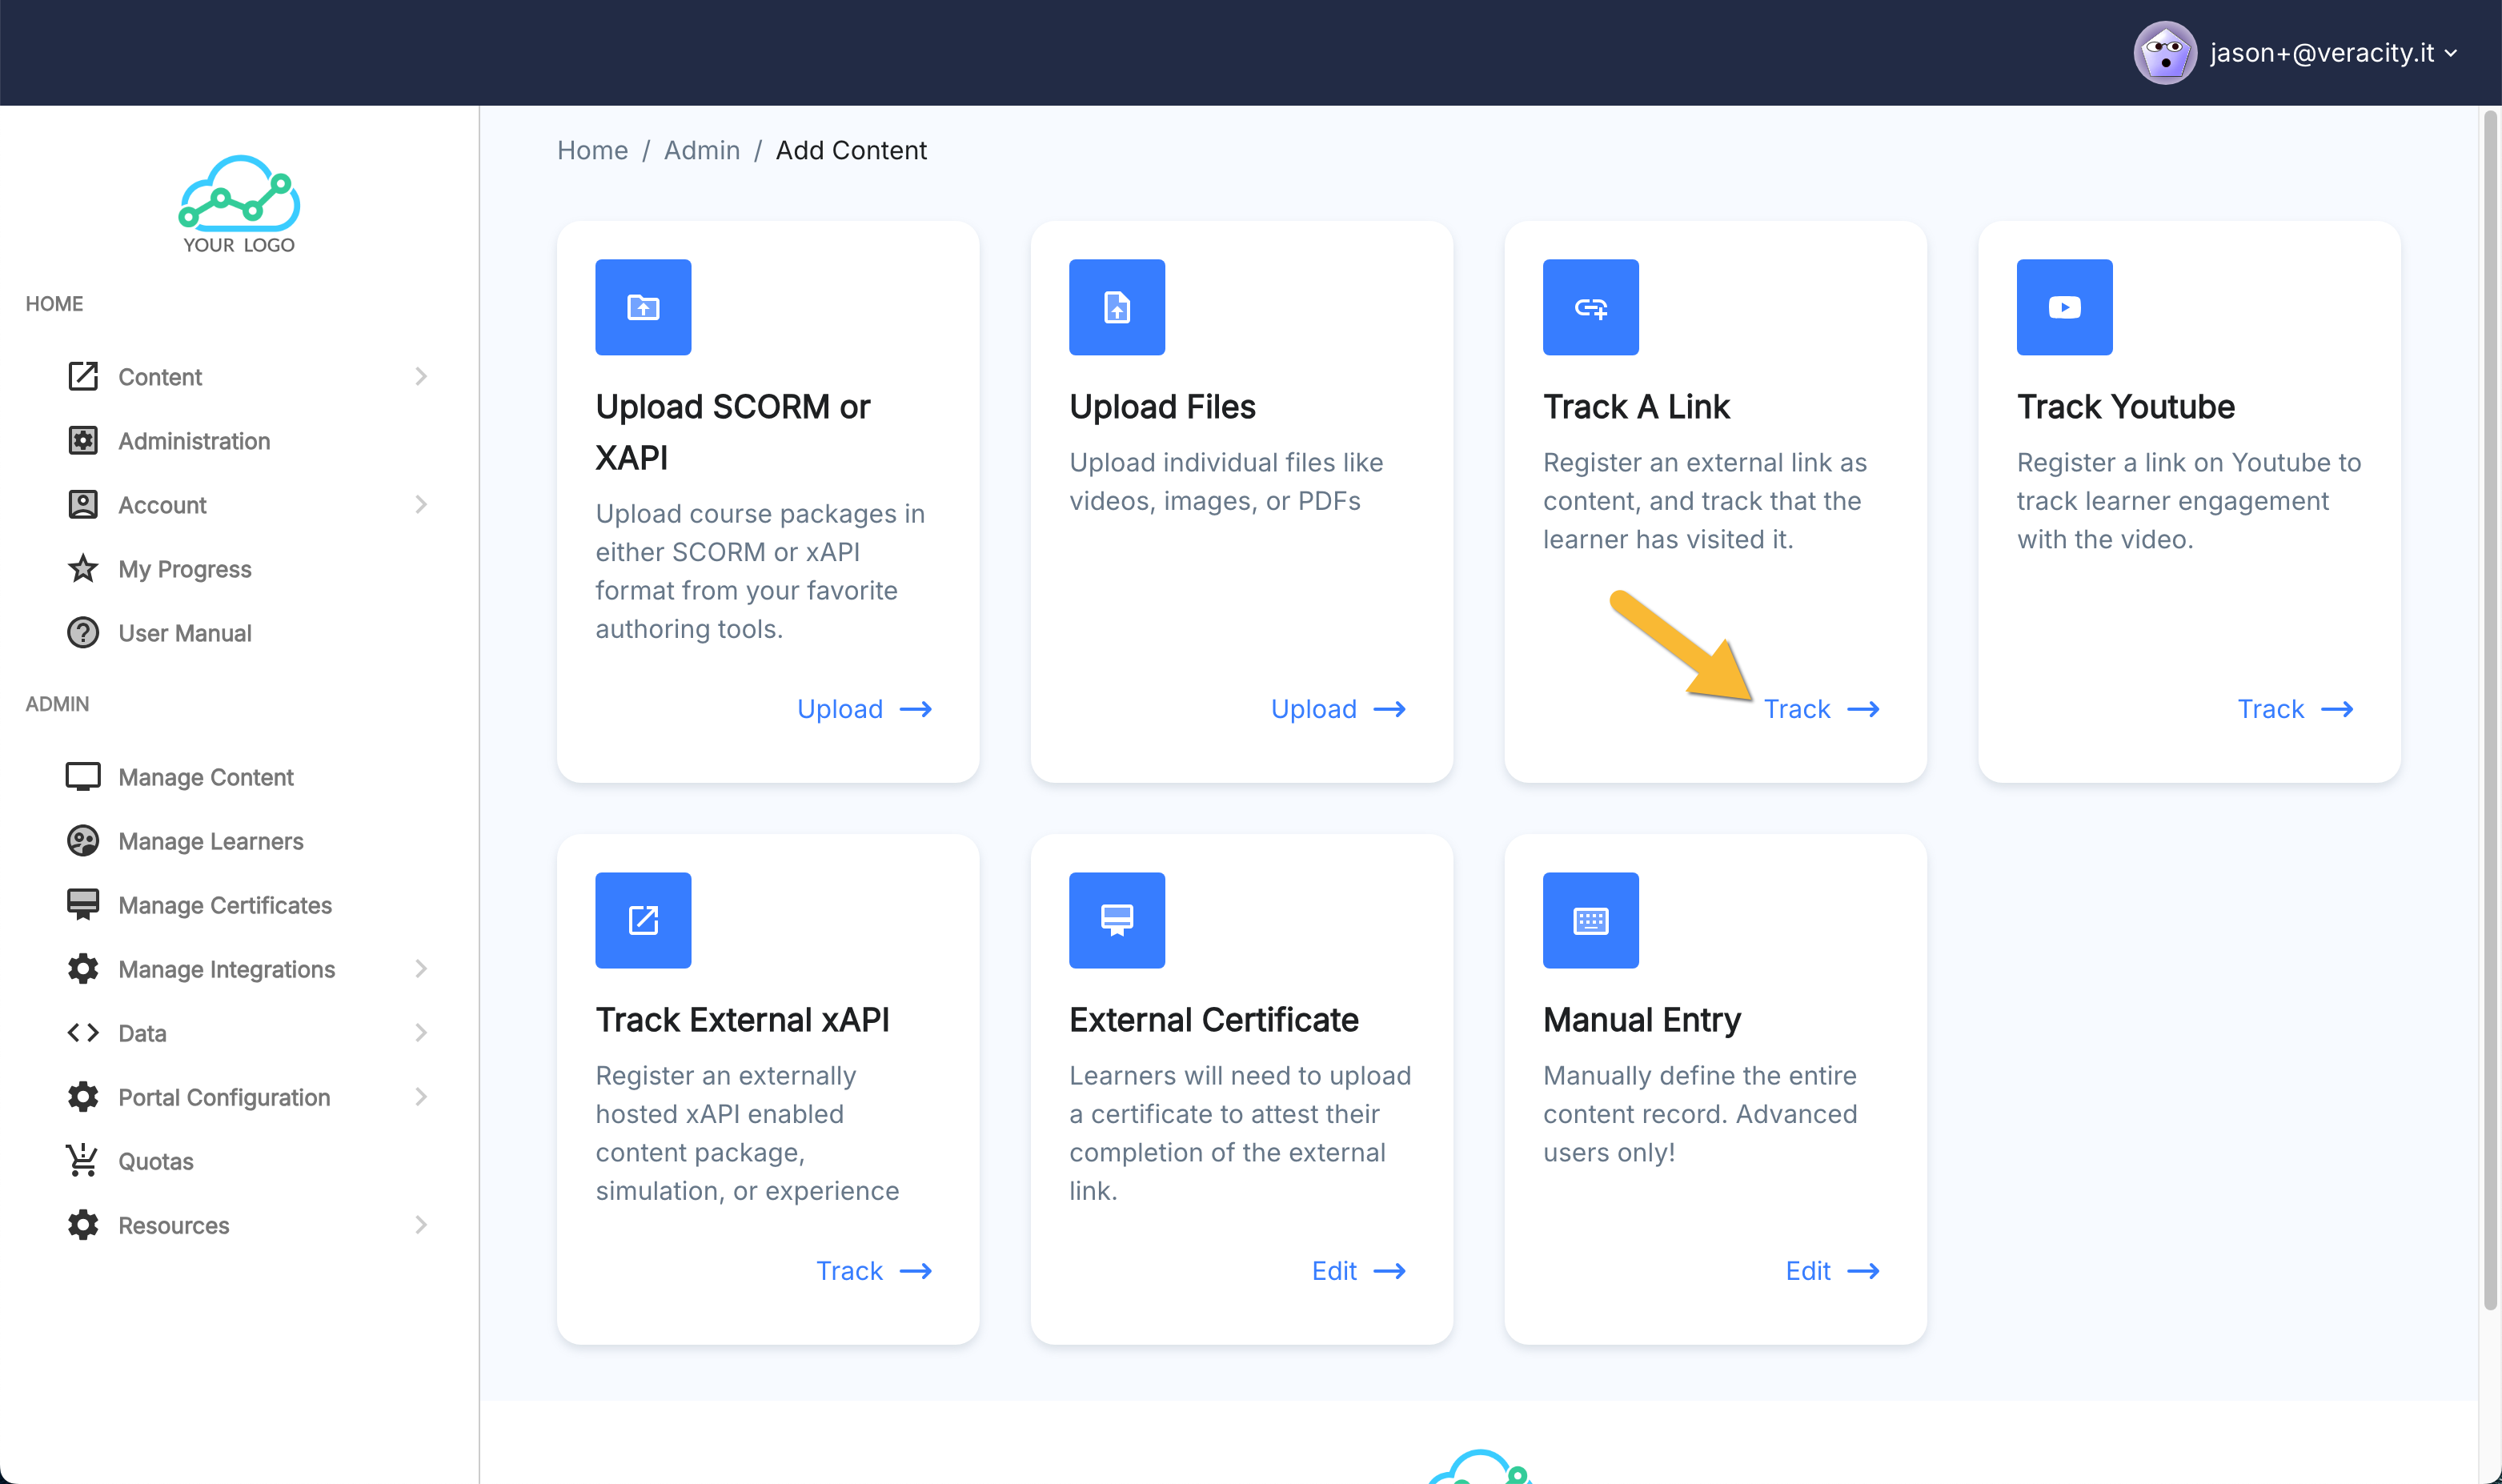Click the cloud logo in sidebar
The width and height of the screenshot is (2502, 1484).
[x=239, y=204]
